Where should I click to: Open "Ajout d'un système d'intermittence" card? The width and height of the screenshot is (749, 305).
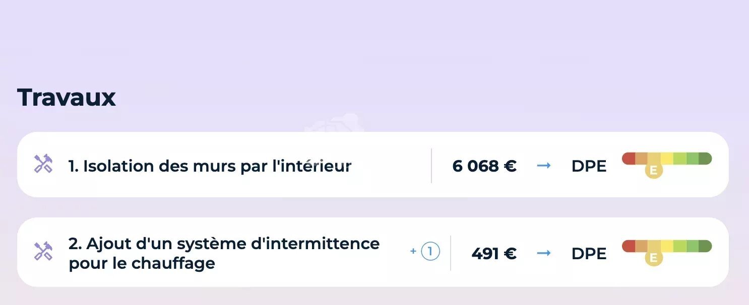point(373,252)
